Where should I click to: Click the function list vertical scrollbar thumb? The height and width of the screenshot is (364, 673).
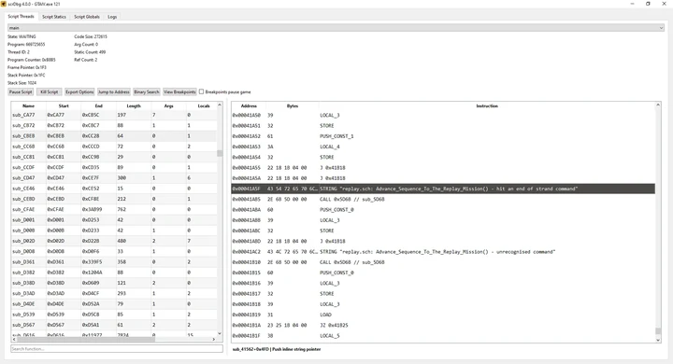[x=220, y=153]
